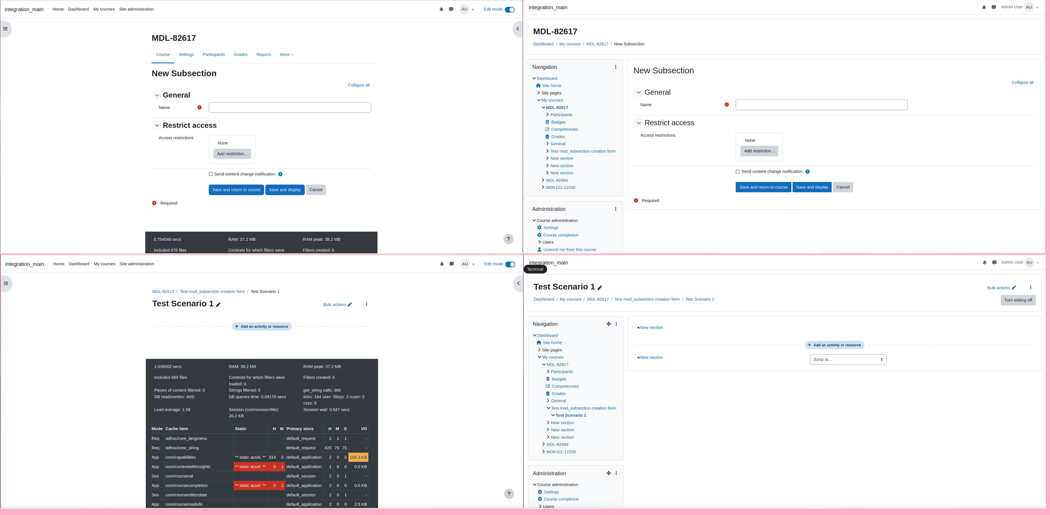Click move icon of Navigation block, bottom-right pane

609,324
